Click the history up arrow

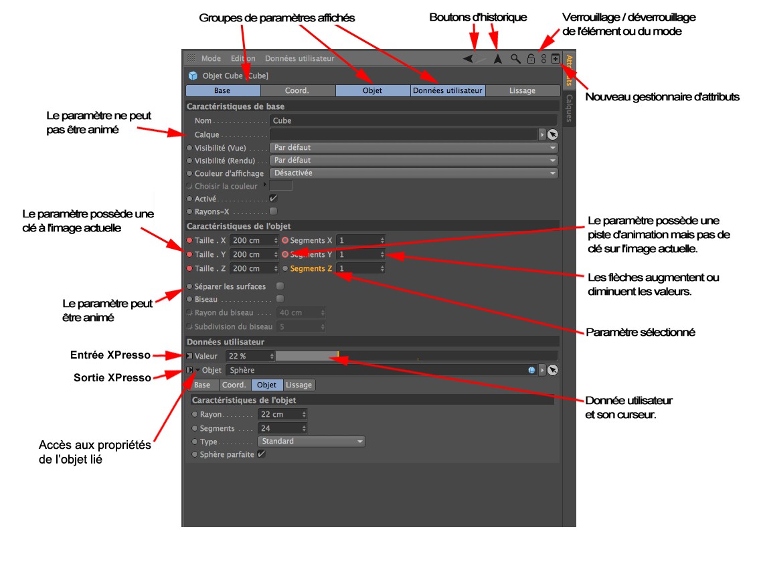(497, 59)
